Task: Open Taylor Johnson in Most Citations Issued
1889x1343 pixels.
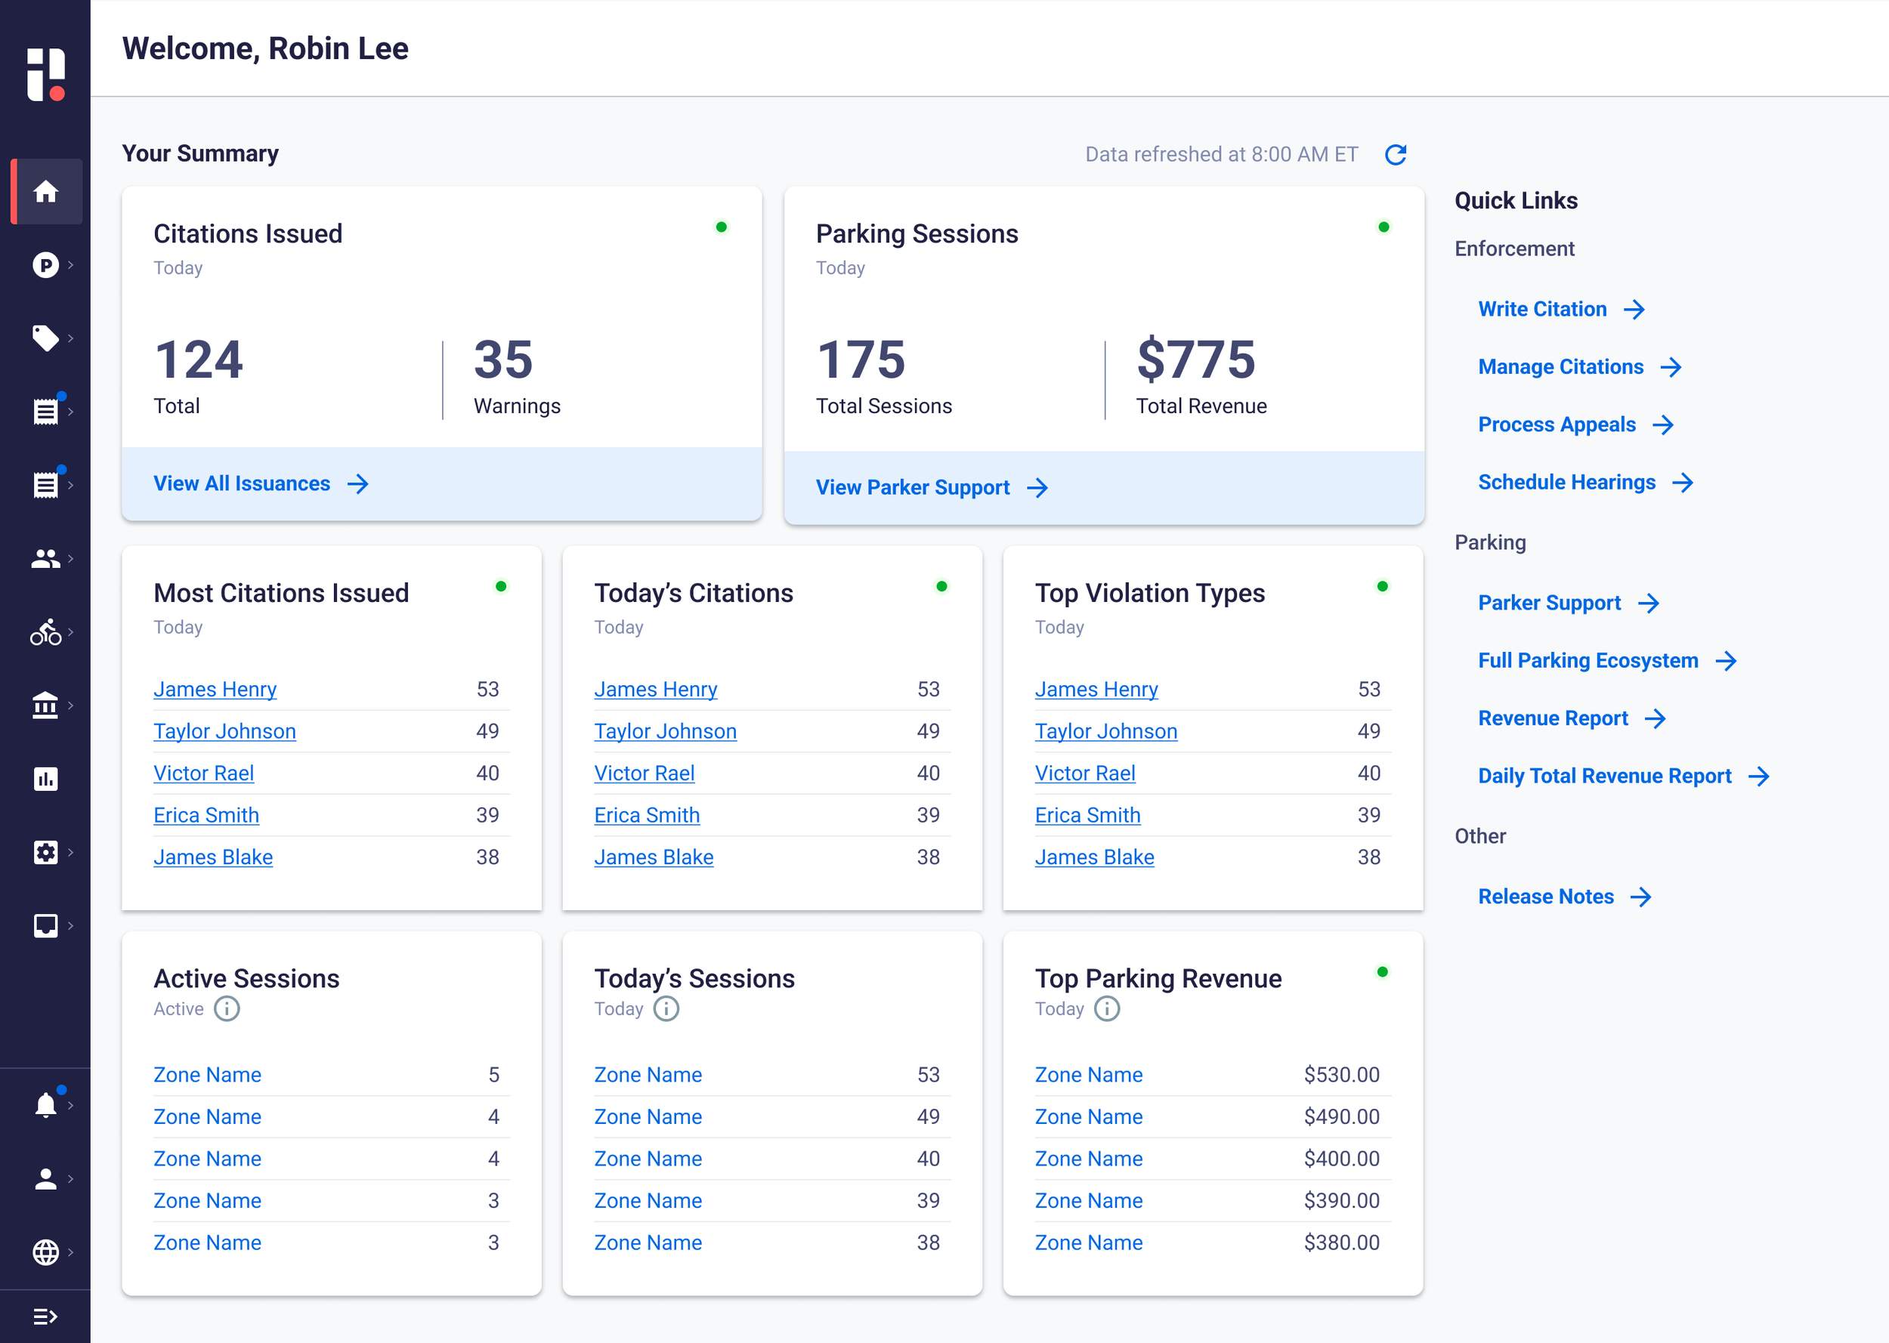Action: (x=224, y=731)
